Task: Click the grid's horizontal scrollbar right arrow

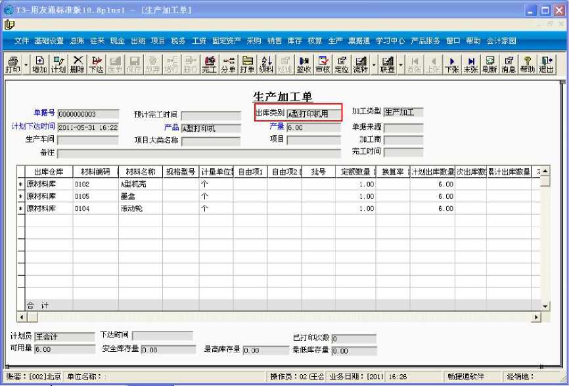Action: coord(536,318)
